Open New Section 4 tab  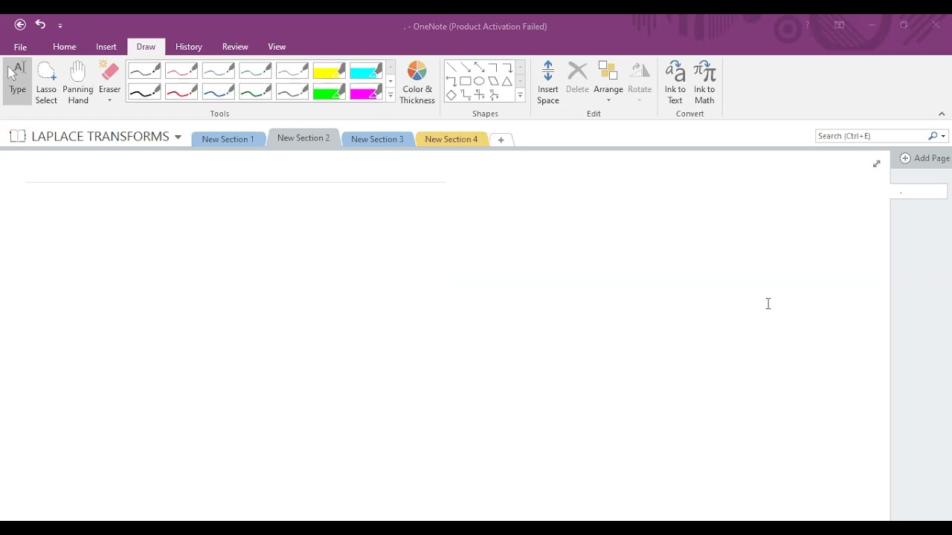click(451, 140)
